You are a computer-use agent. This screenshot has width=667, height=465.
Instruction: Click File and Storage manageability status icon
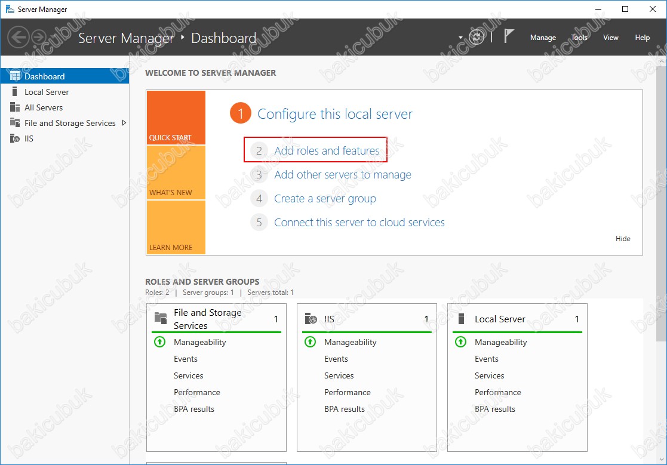pyautogui.click(x=160, y=342)
